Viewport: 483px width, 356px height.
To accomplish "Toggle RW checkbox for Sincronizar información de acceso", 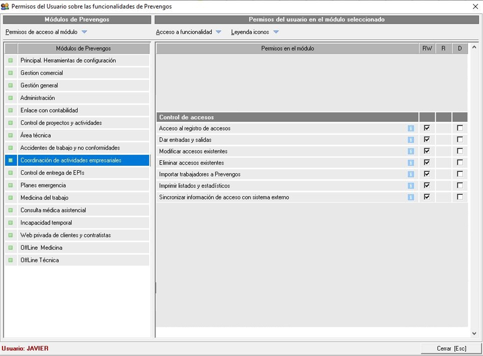I will pos(427,197).
